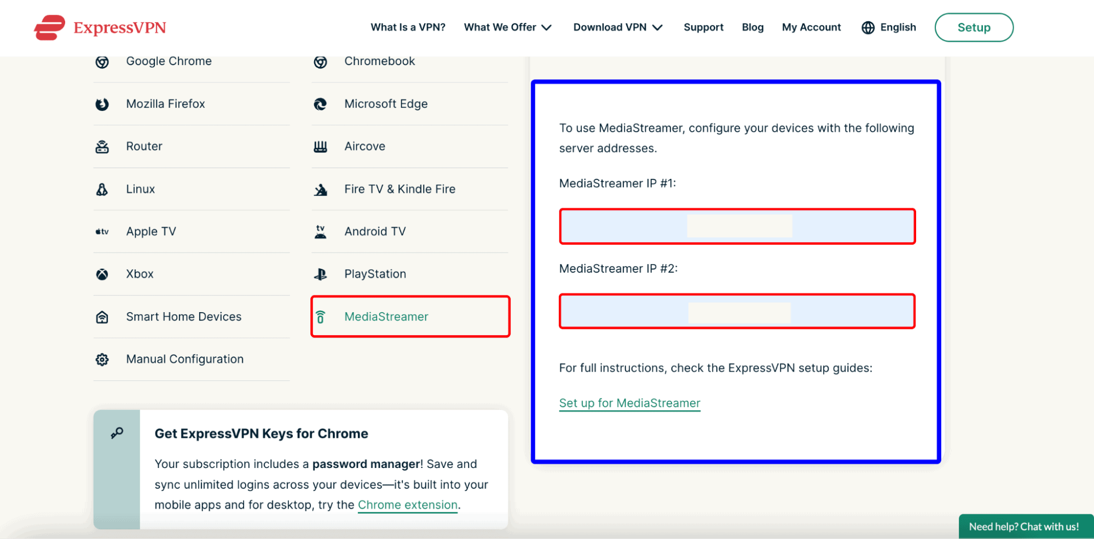Screen dimensions: 1094x539
Task: Open the Need help chat widget
Action: tap(1024, 526)
